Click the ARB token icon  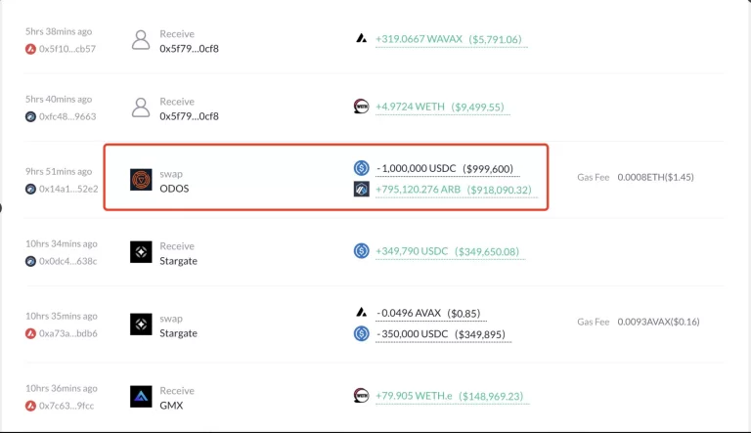[x=361, y=189]
